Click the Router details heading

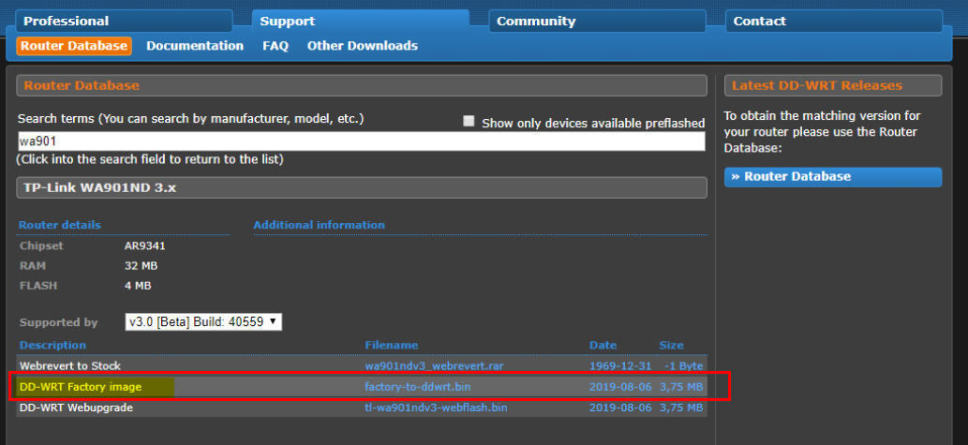pyautogui.click(x=60, y=225)
